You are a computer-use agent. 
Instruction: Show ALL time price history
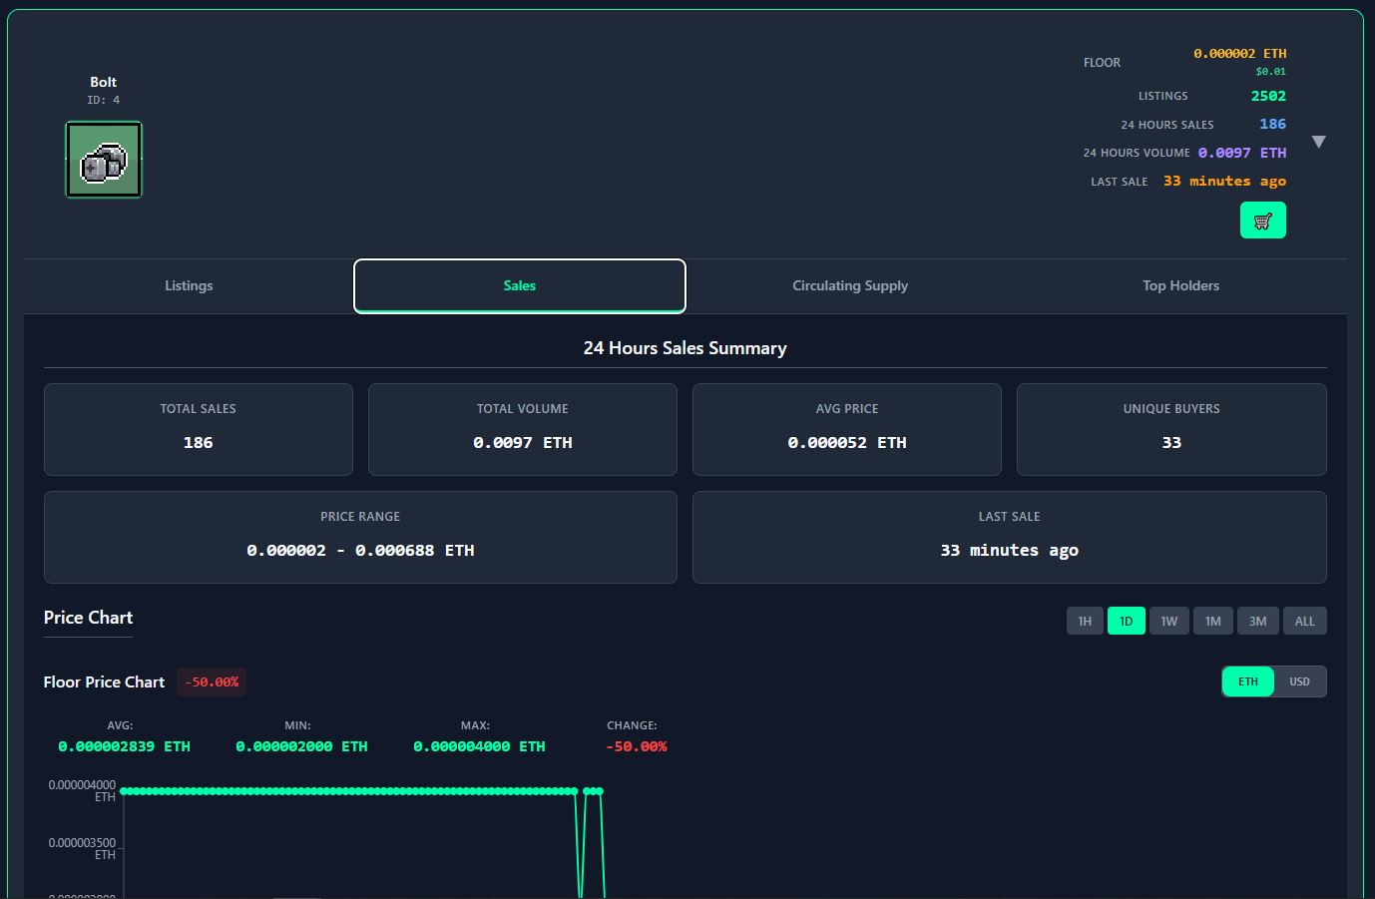(x=1304, y=621)
